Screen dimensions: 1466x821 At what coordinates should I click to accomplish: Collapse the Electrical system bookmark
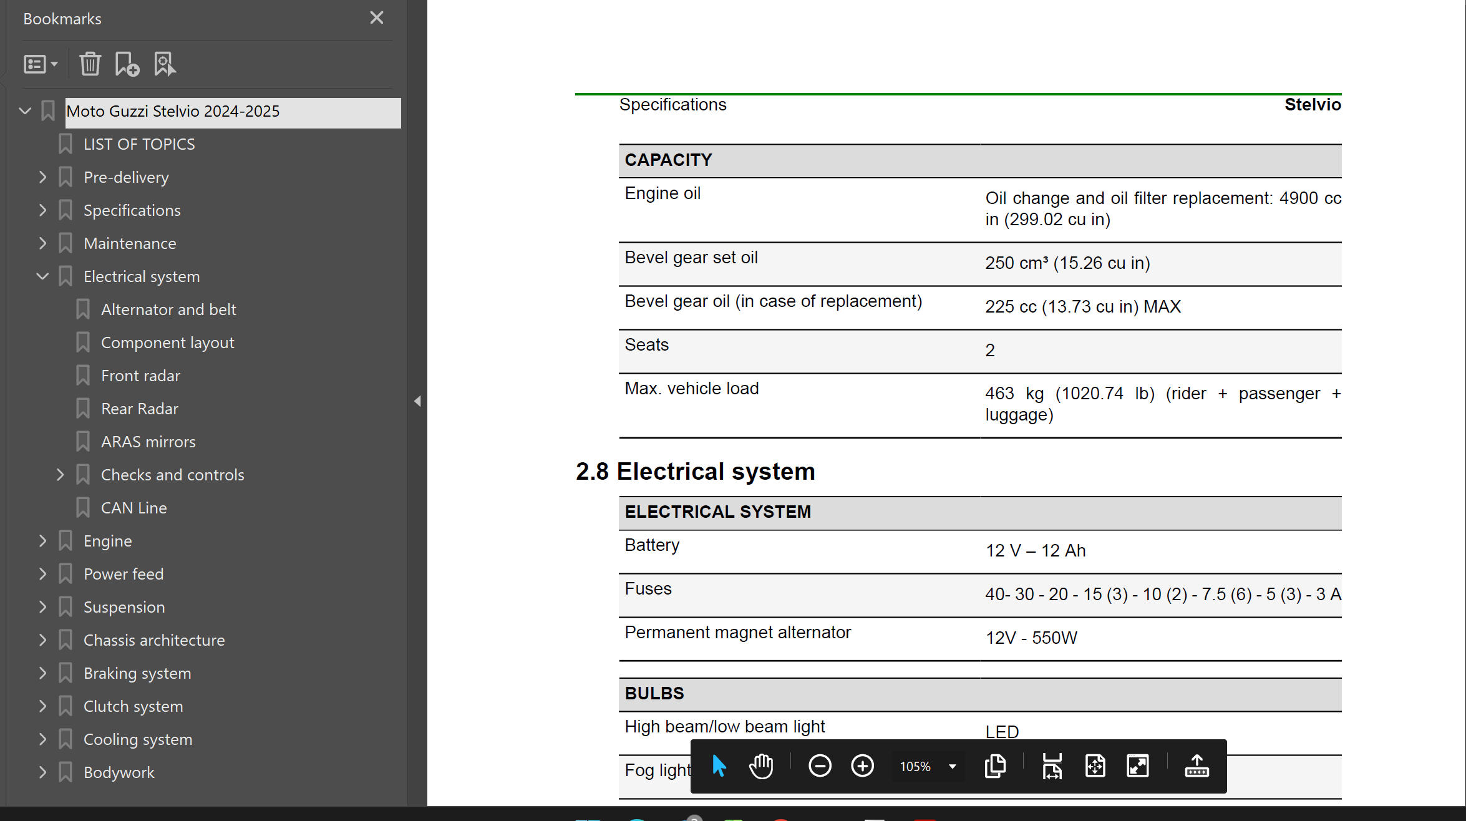(x=42, y=276)
